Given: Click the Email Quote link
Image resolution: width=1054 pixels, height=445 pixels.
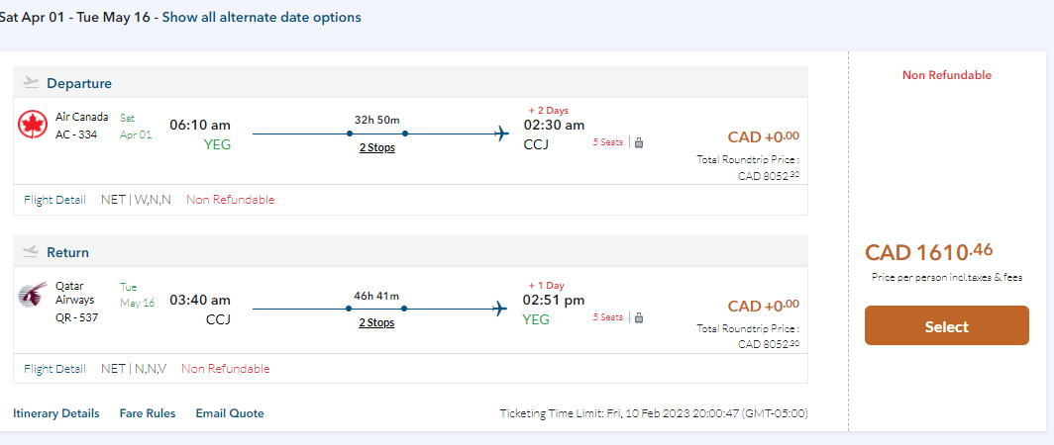Looking at the screenshot, I should pos(230,413).
